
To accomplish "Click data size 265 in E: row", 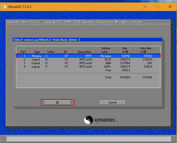I will [150, 63].
